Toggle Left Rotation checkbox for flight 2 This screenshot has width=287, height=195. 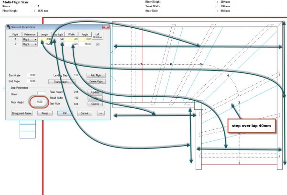pyautogui.click(x=98, y=44)
